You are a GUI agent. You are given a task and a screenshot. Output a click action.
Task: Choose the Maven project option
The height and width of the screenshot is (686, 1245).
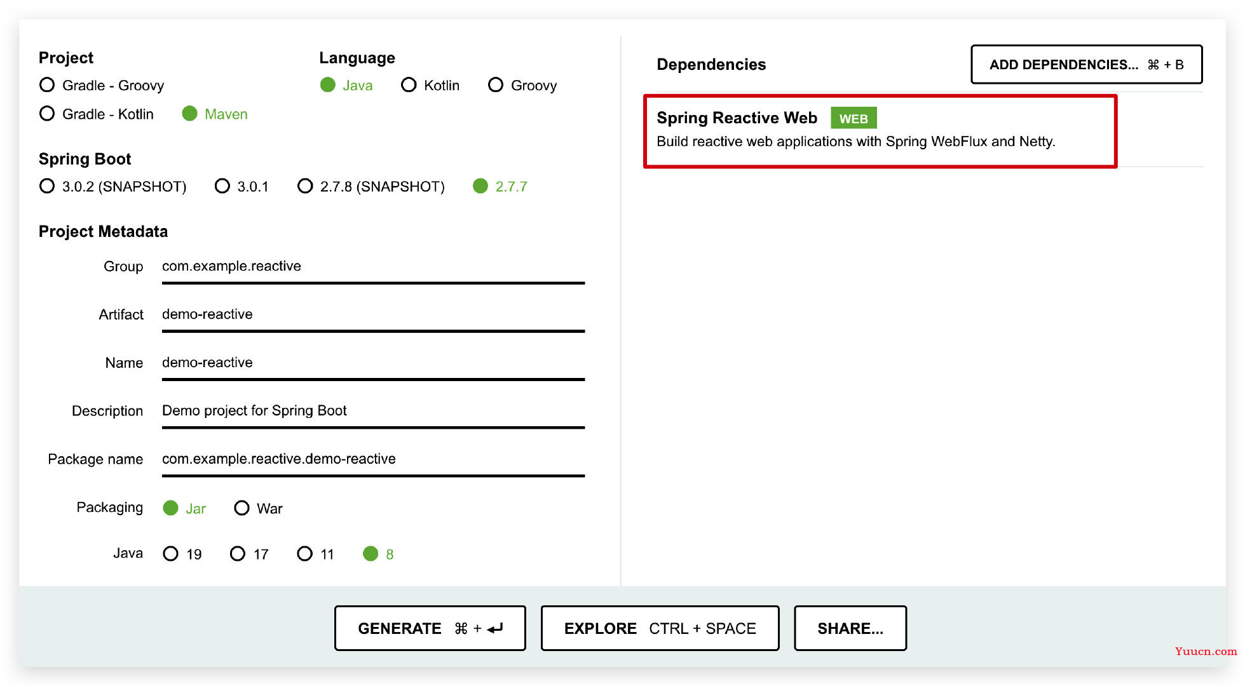point(215,114)
